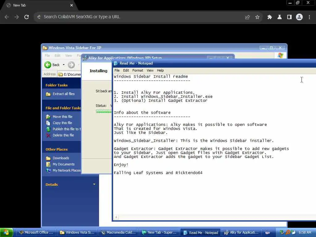The image size is (316, 237).
Task: Switch to Macromedia ColdFusion taskbar button
Action: coord(118,232)
